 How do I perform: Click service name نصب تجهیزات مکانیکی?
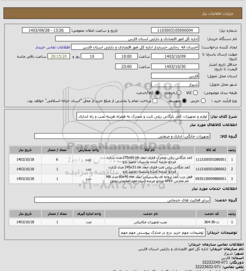(x=150, y=222)
